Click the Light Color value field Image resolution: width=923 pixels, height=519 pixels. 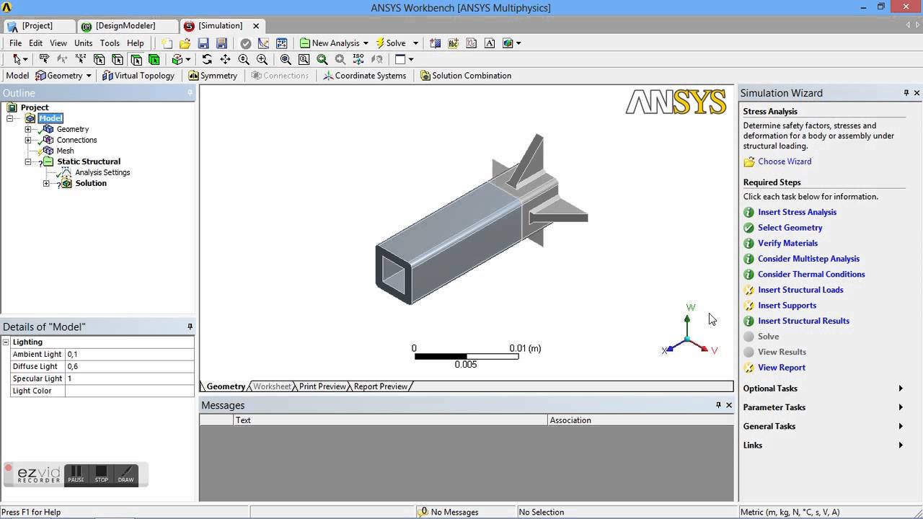130,391
